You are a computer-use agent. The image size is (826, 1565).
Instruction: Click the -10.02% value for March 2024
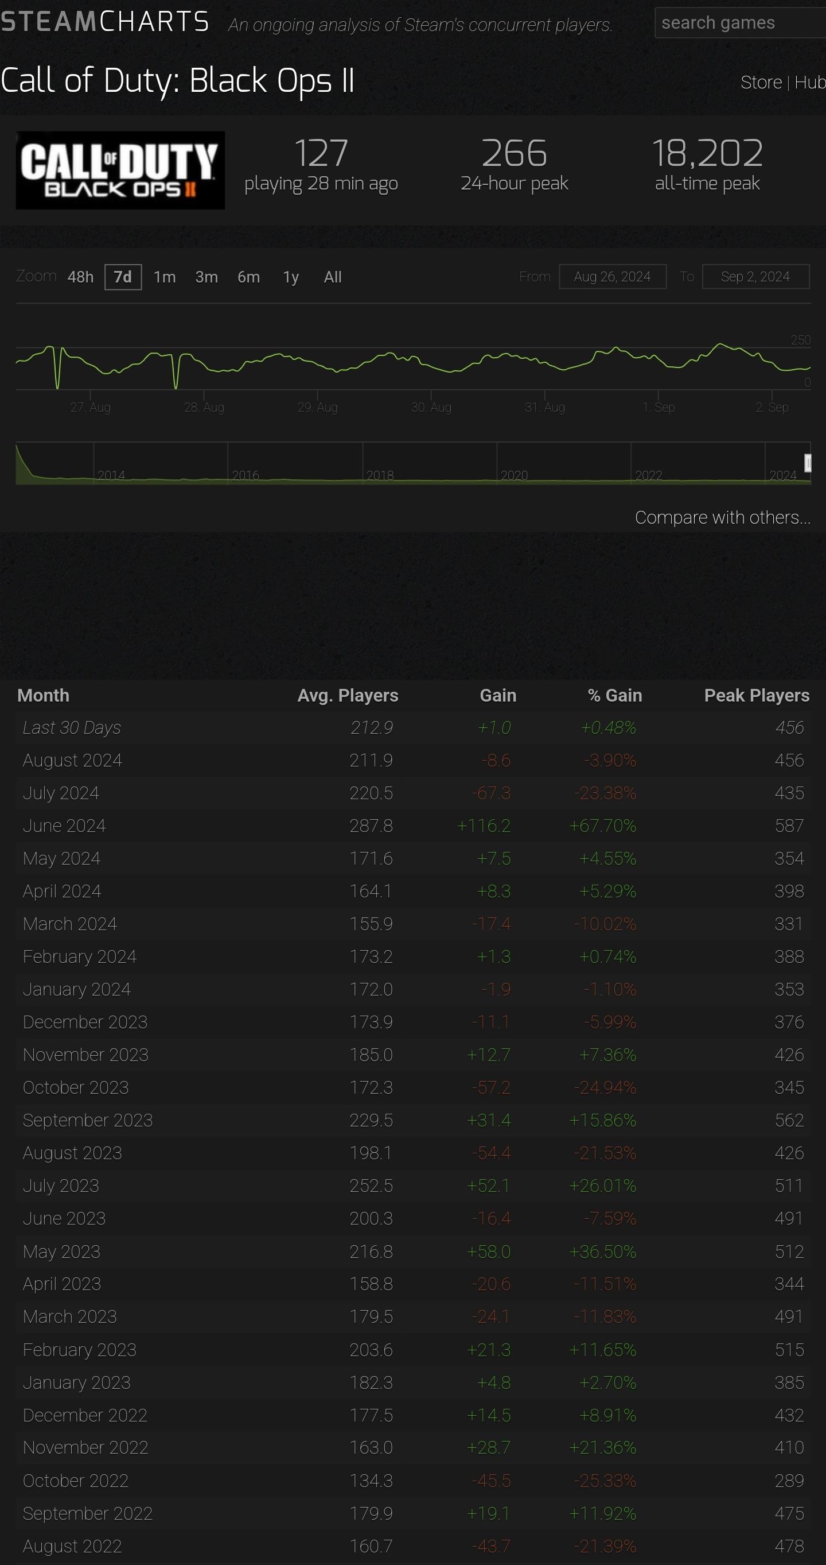605,924
